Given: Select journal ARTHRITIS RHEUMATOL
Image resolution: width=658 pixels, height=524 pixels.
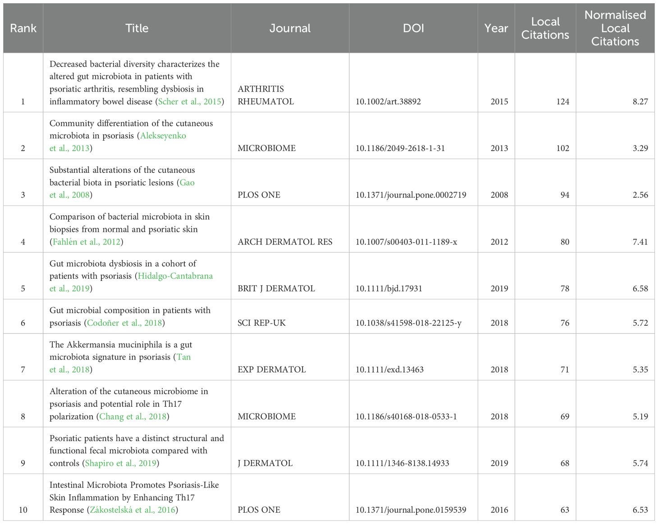Looking at the screenshot, I should coord(266,95).
